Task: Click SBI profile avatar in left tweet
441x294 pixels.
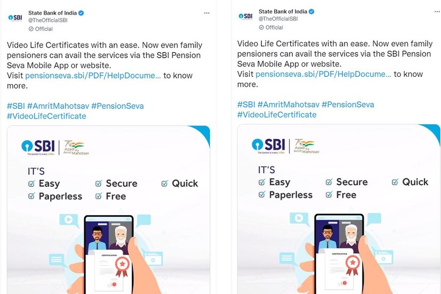Action: coord(15,18)
